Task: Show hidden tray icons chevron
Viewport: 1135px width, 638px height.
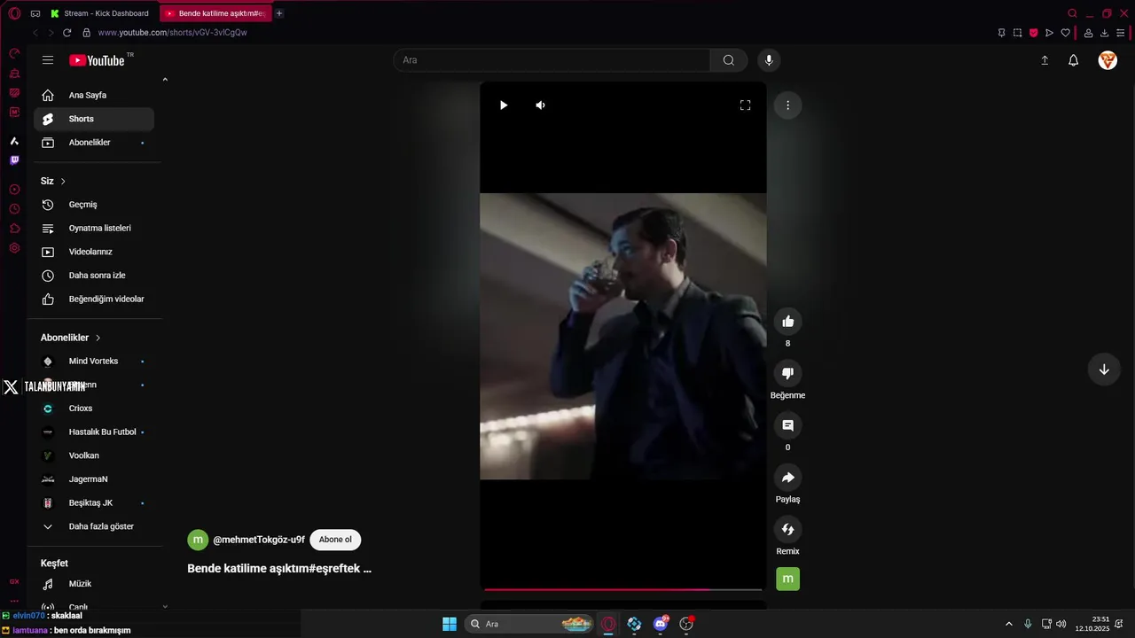Action: pyautogui.click(x=1008, y=624)
